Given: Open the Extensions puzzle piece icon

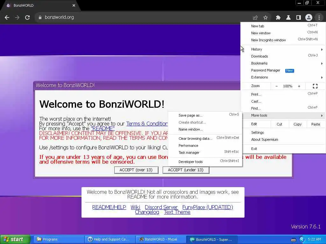Looking at the screenshot, I should click(278, 18).
